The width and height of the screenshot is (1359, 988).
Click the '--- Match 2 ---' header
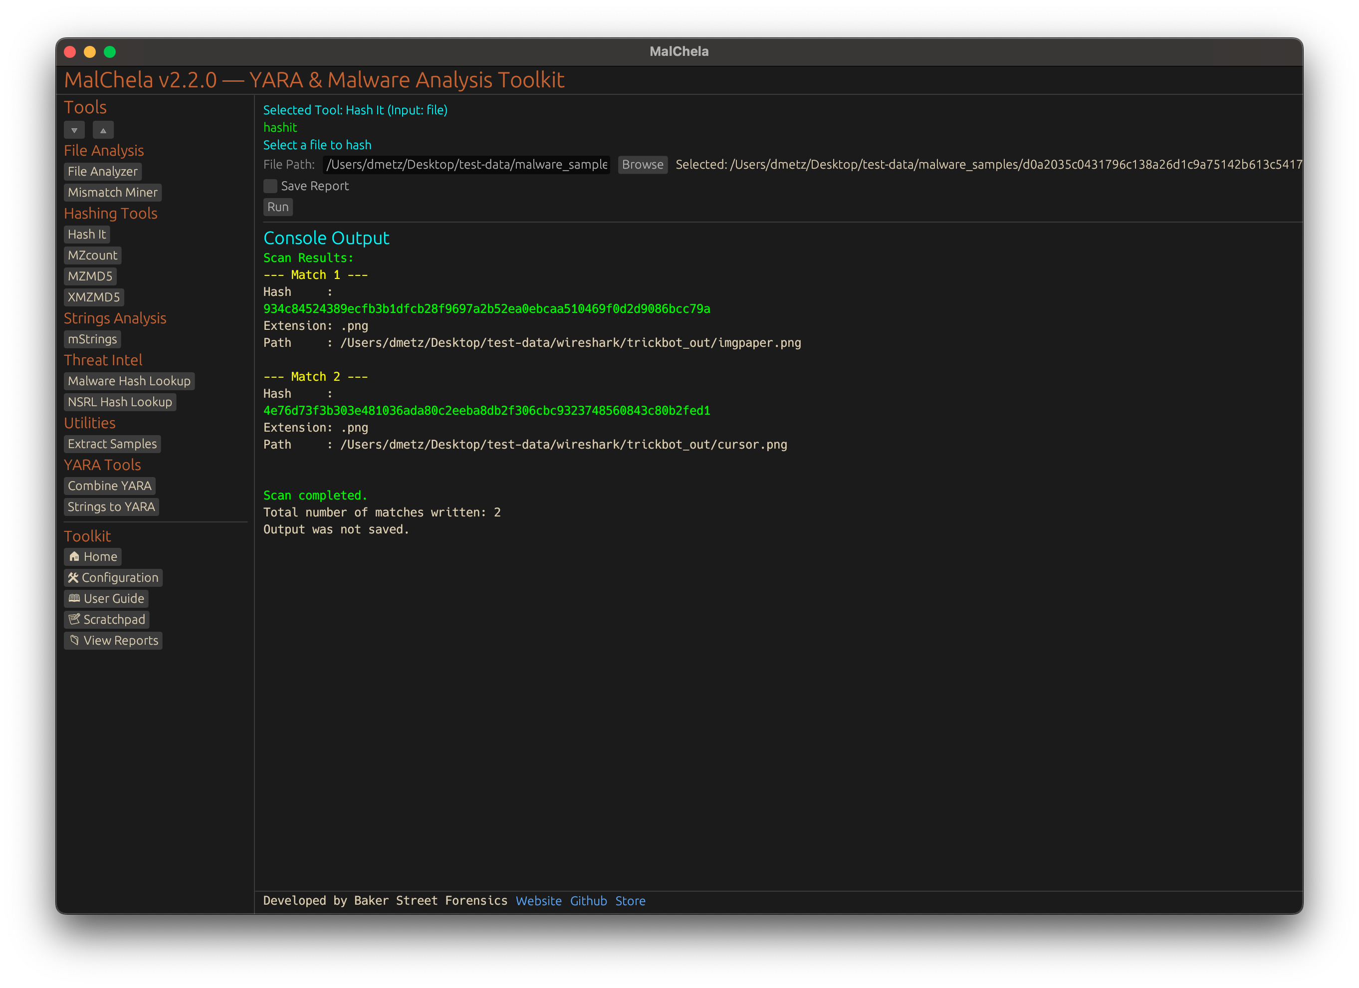pyautogui.click(x=316, y=377)
